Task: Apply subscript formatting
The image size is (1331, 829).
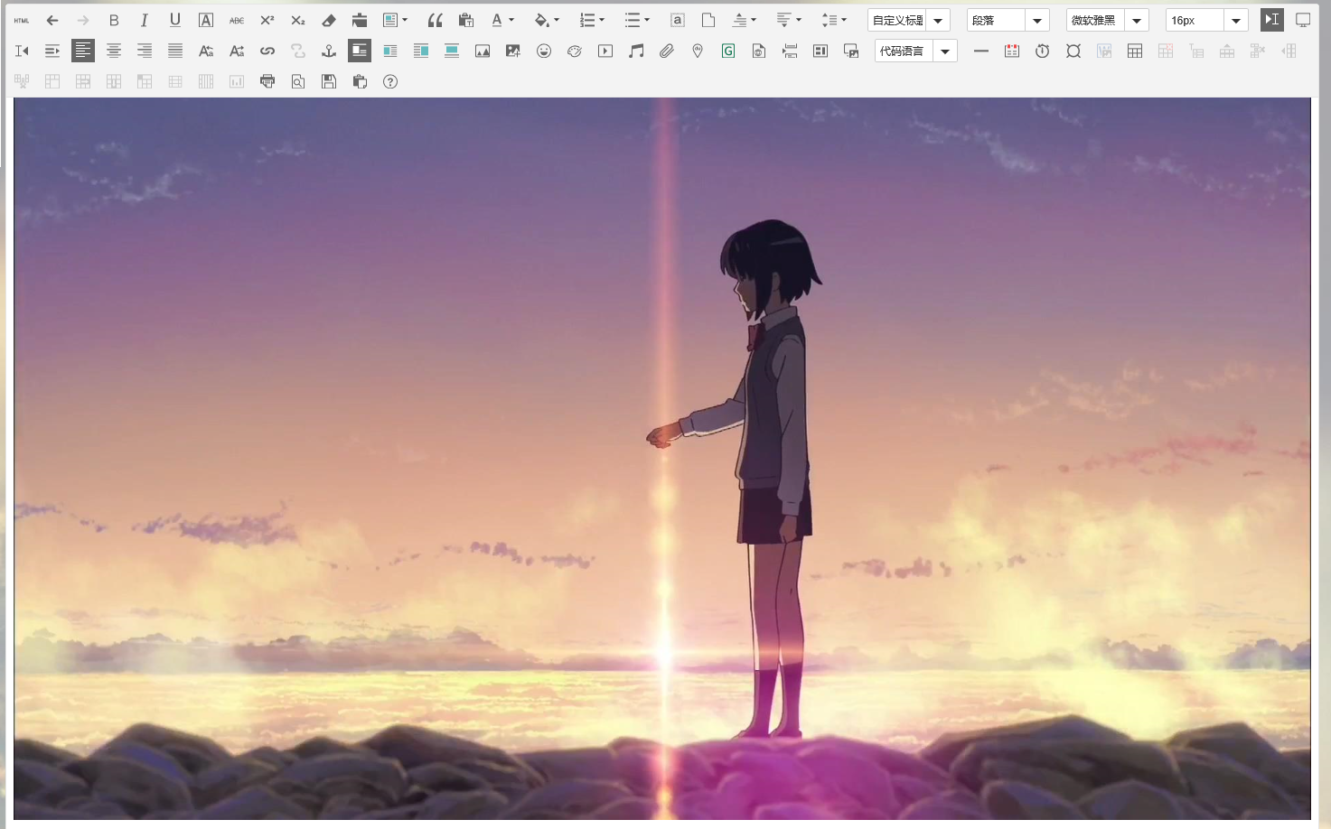Action: pos(298,20)
